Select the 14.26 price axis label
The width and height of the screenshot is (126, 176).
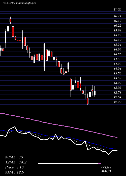click(117, 64)
